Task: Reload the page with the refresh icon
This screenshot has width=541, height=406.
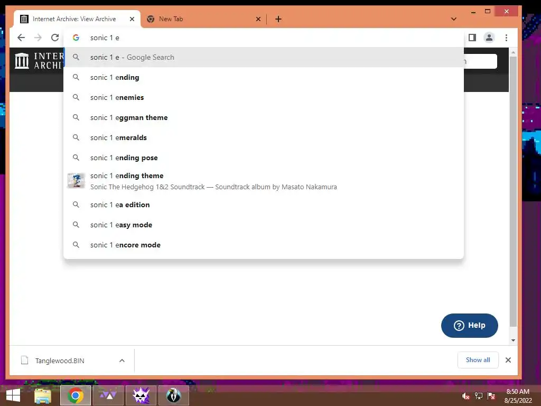Action: tap(55, 38)
